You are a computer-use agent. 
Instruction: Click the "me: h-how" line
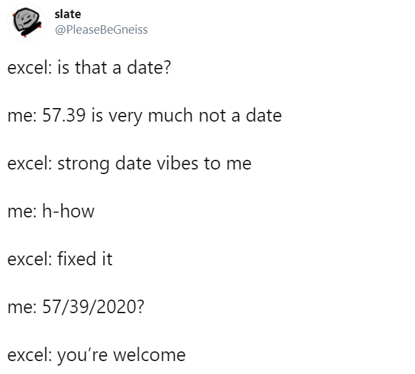51,211
